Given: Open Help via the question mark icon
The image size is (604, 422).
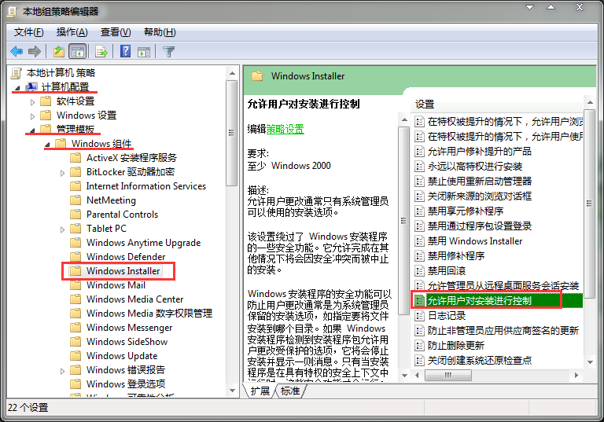Looking at the screenshot, I should [125, 52].
